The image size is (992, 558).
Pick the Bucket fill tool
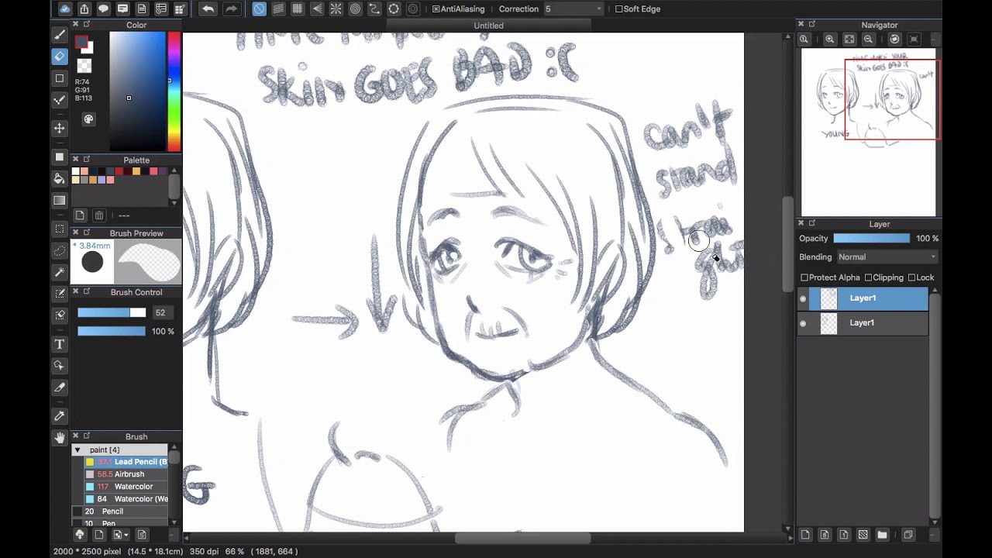(x=60, y=178)
